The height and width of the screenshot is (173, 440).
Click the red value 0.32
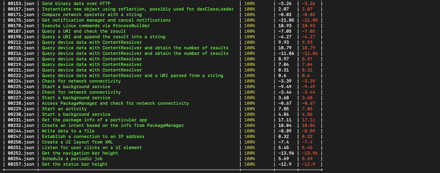pyautogui.click(x=307, y=137)
